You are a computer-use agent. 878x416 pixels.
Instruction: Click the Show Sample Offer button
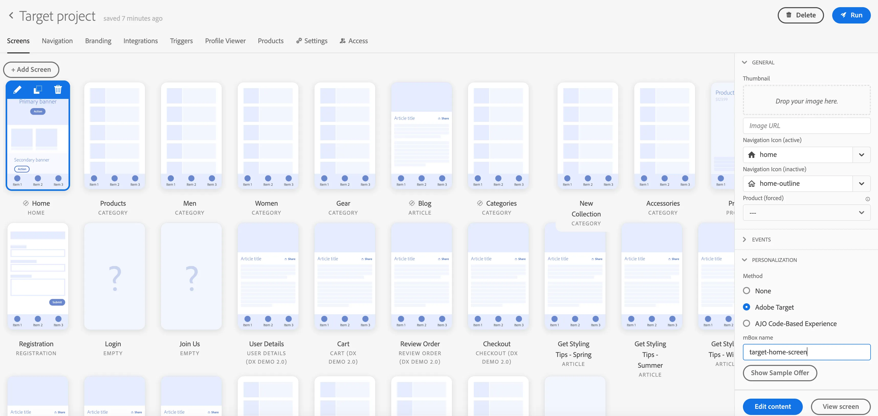coord(780,373)
